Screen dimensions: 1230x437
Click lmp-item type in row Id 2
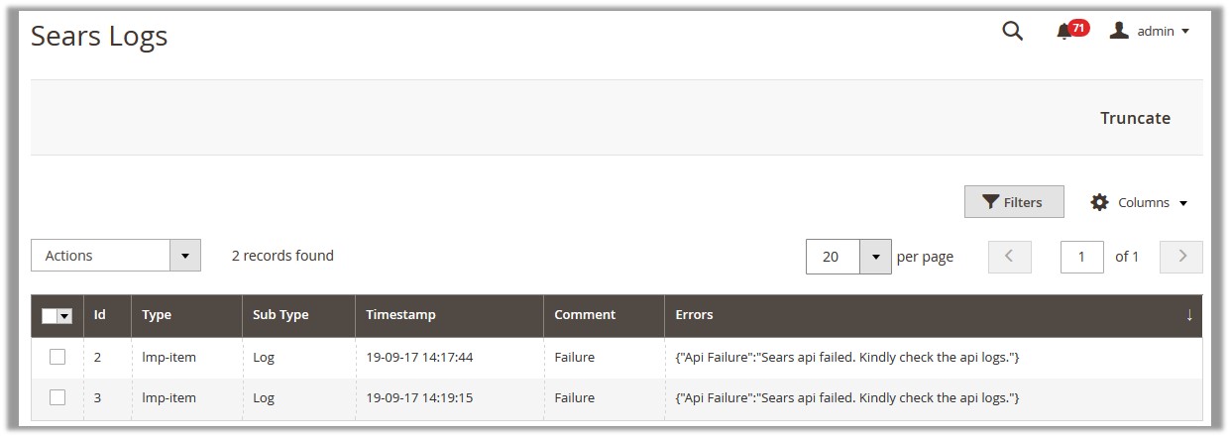coord(168,357)
